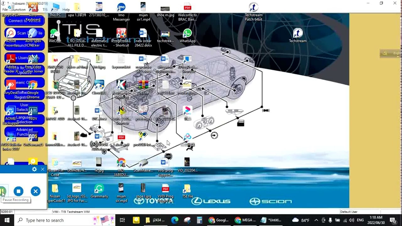This screenshot has width=402, height=226.
Task: Open the recorder settings gear
Action: coord(34,169)
